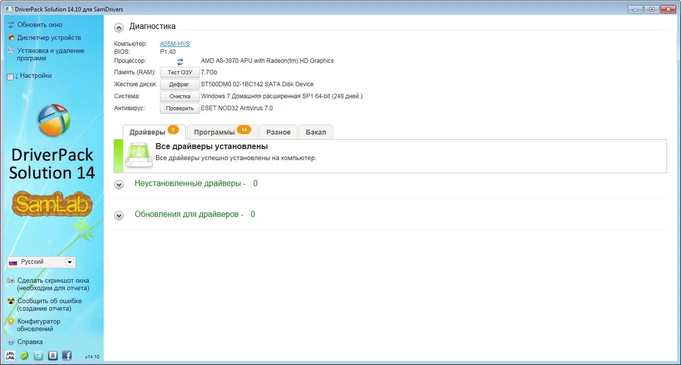
Task: Open the Русский language dropdown
Action: [x=41, y=262]
